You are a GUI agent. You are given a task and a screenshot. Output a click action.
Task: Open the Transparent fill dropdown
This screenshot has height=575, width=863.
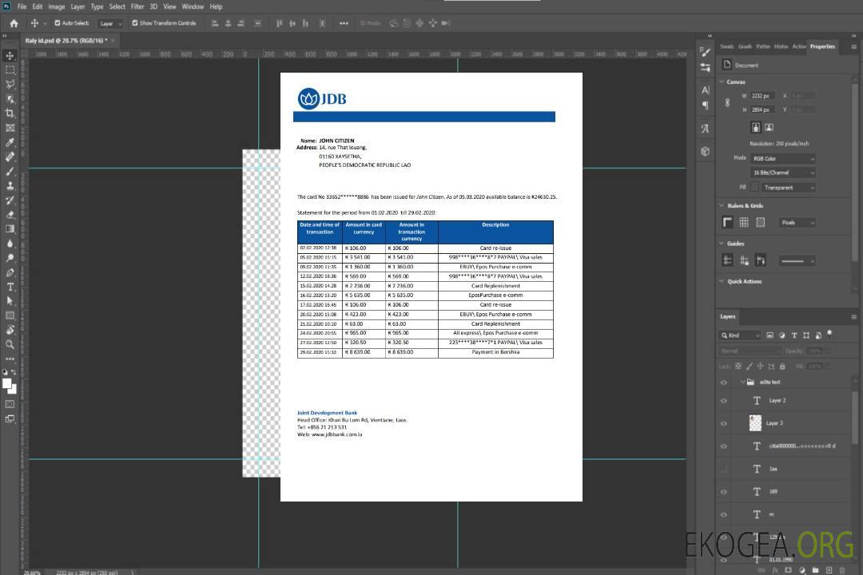788,188
